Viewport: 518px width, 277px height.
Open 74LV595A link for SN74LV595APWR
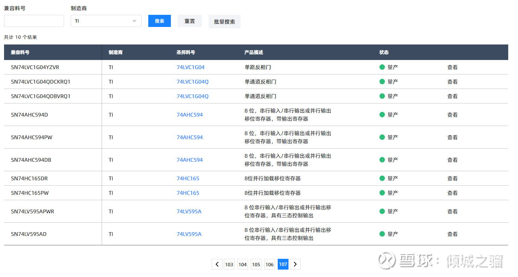pos(189,211)
